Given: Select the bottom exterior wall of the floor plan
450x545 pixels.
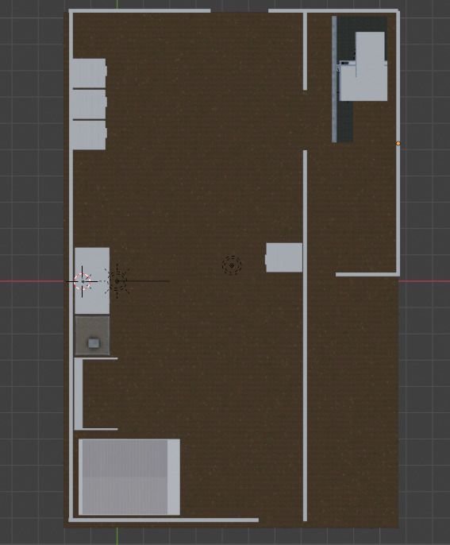Looking at the screenshot, I should [x=163, y=520].
